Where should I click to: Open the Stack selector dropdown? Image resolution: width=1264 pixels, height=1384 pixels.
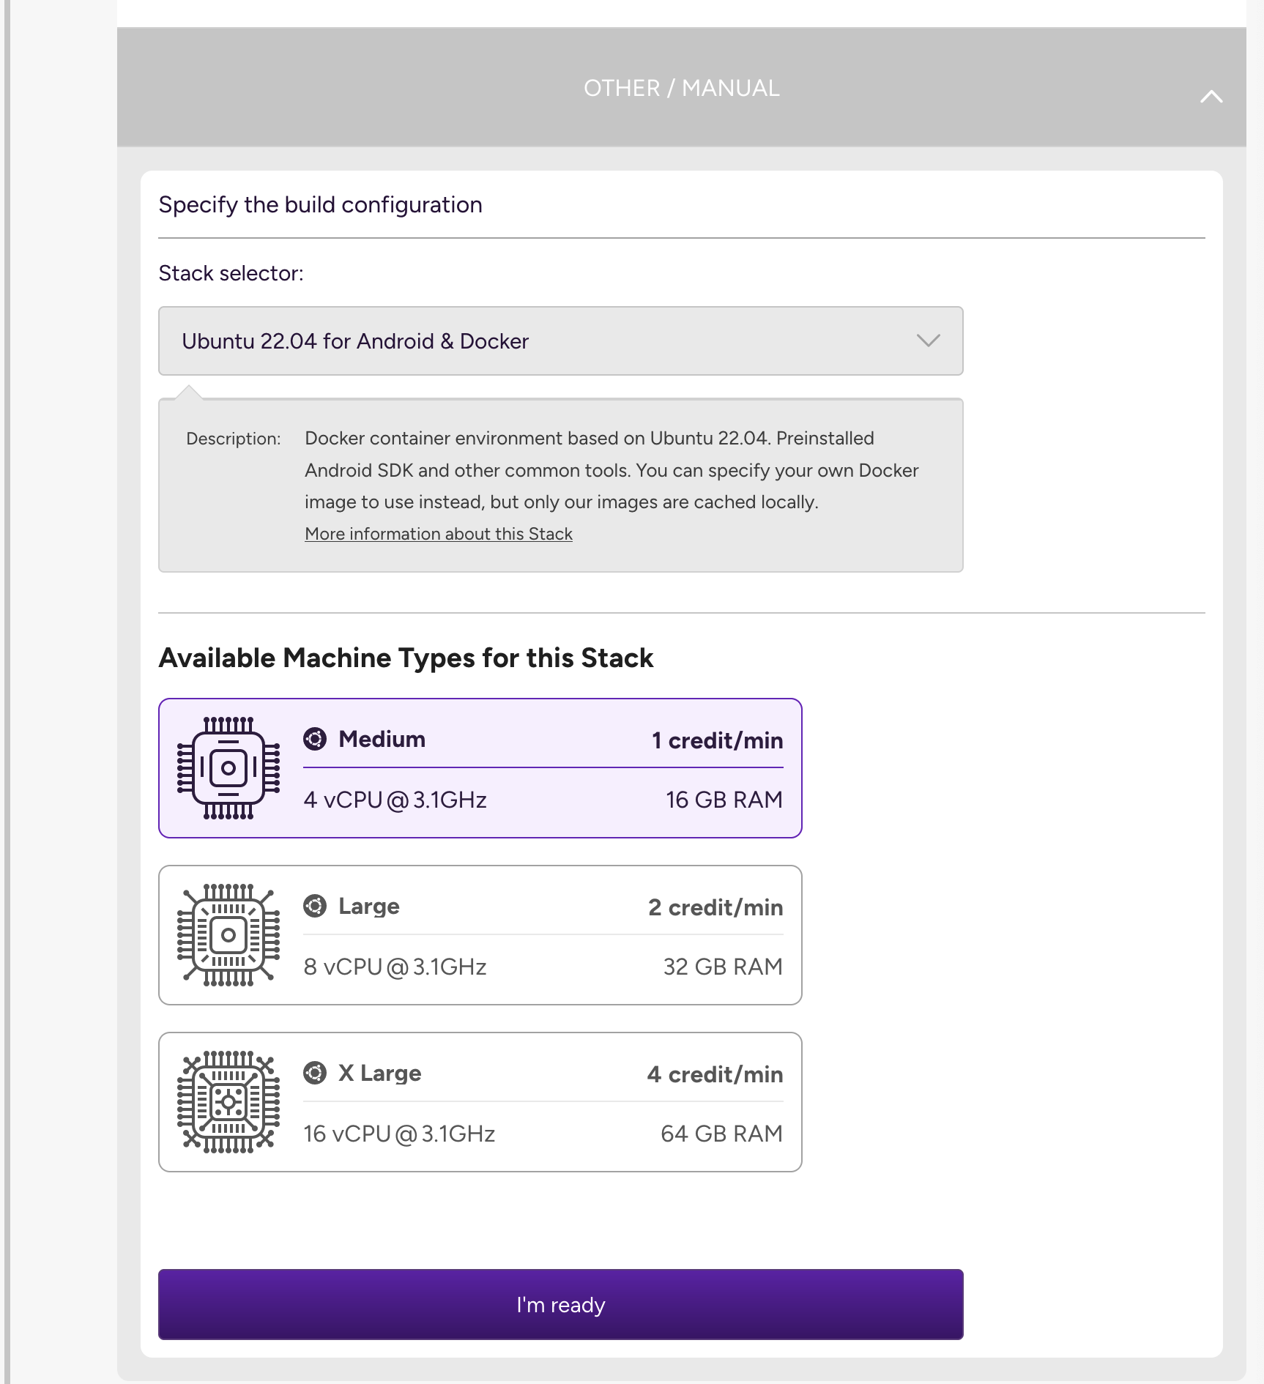click(x=560, y=341)
